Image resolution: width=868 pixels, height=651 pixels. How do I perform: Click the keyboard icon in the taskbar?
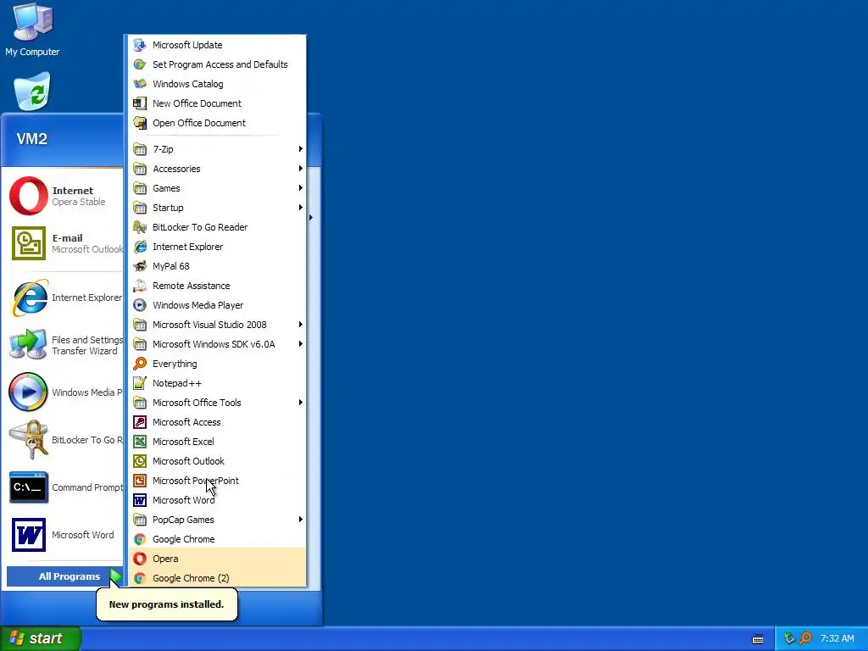click(x=758, y=639)
